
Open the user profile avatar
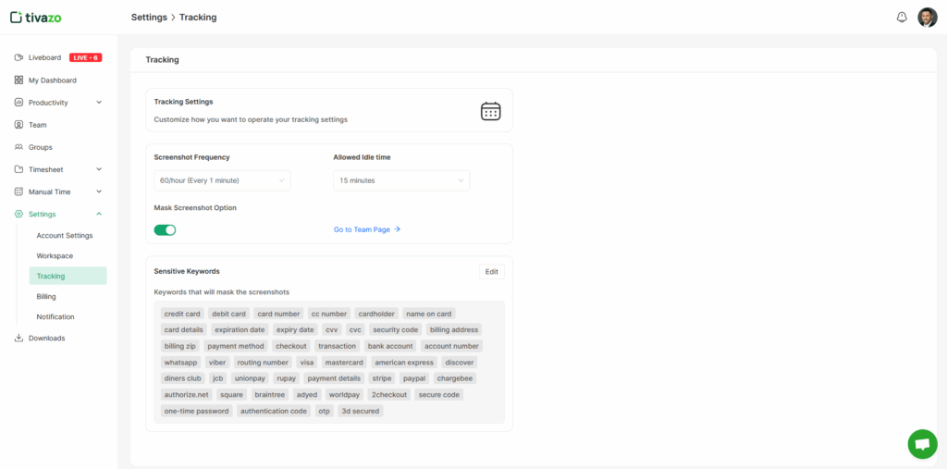(927, 18)
